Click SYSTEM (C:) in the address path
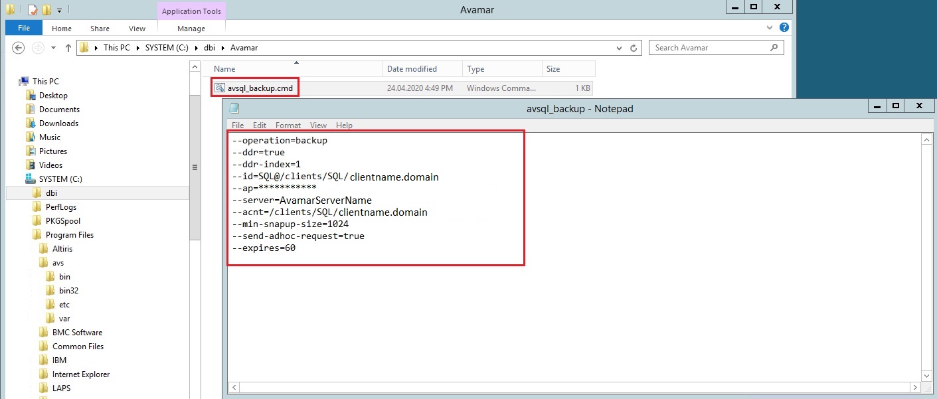The image size is (937, 399). click(x=167, y=48)
